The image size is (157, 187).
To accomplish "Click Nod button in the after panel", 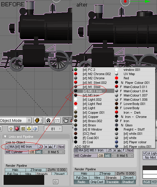I will pos(130,151).
